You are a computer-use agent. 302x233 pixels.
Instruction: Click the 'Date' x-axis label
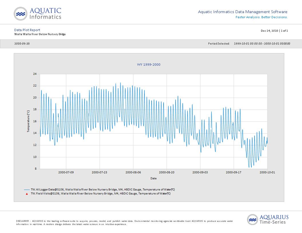click(154, 178)
